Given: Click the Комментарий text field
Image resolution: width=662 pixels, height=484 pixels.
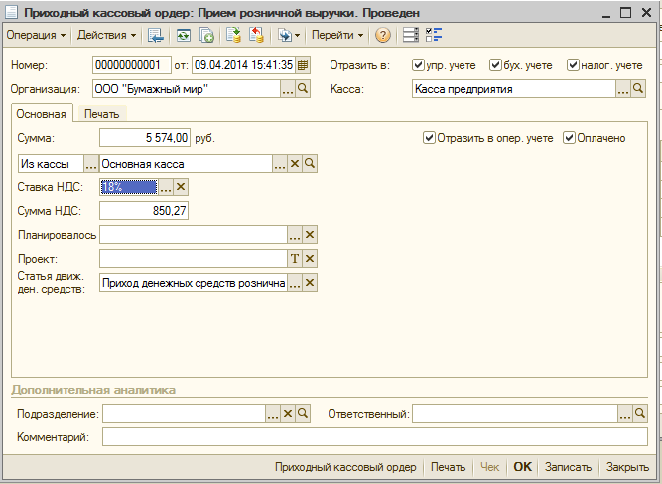Looking at the screenshot, I should click(x=375, y=437).
